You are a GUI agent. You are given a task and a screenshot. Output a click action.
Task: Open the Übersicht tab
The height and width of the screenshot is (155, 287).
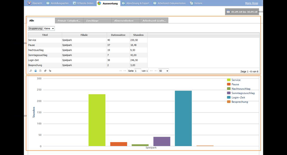pyautogui.click(x=35, y=3)
